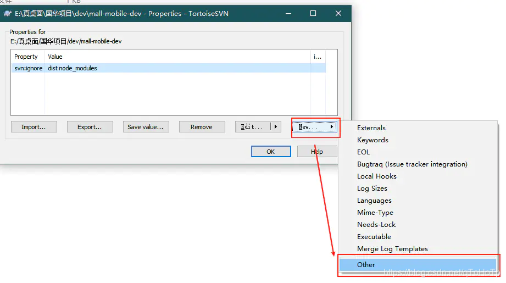
Task: Click the TortoiseSVN turtle icon in title bar
Action: [8, 14]
